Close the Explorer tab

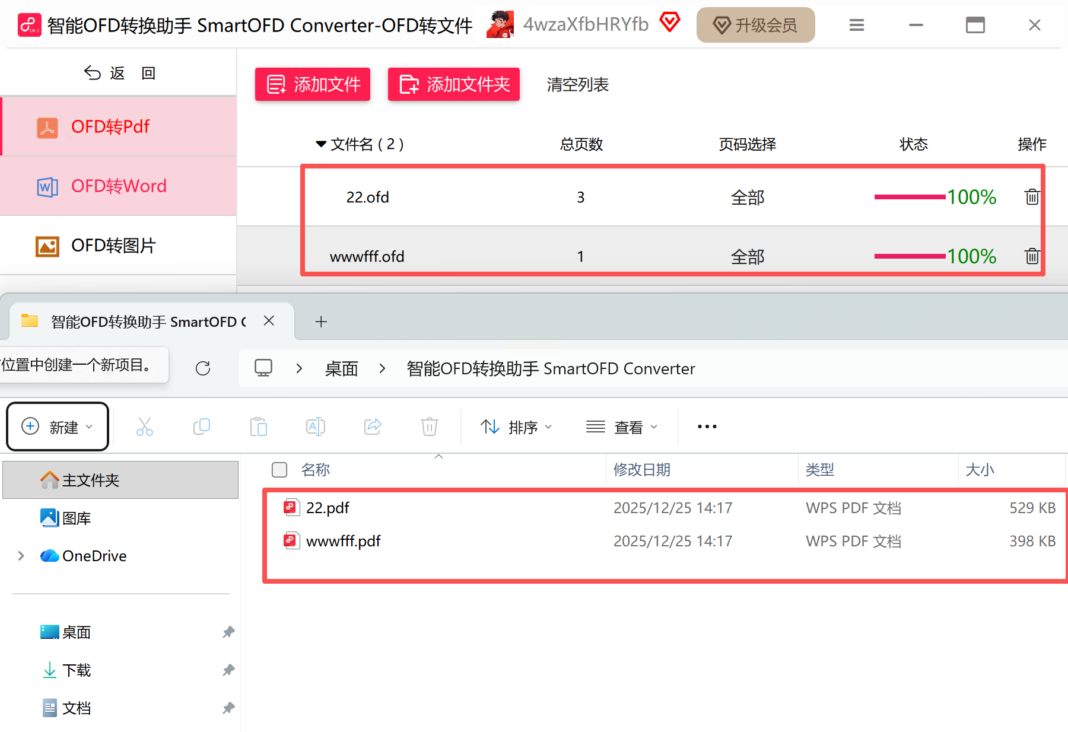tap(269, 321)
